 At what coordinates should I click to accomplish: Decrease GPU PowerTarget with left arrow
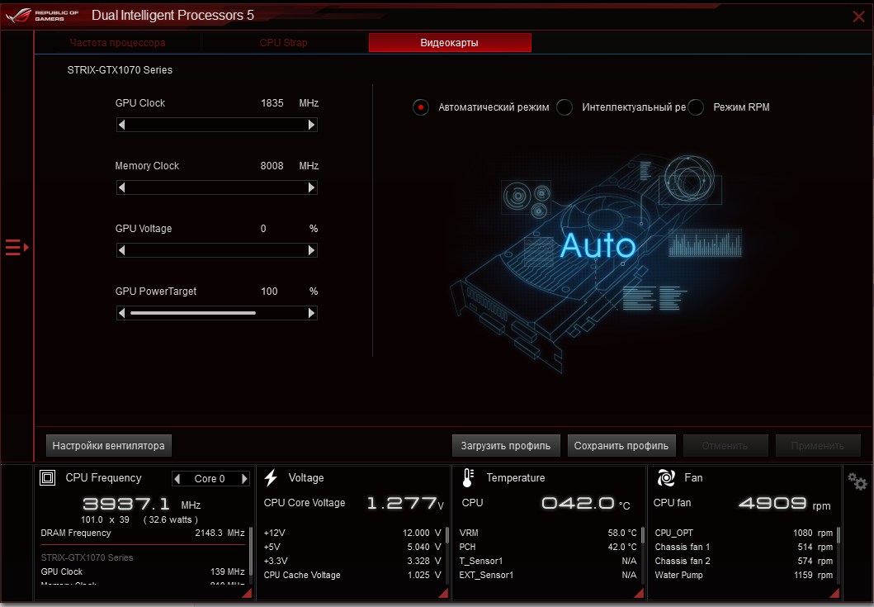click(121, 313)
